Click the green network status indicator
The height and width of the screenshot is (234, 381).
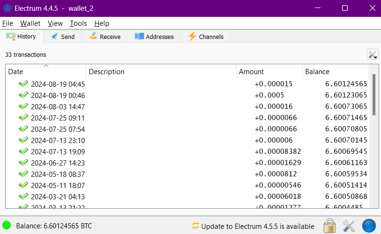pyautogui.click(x=7, y=225)
